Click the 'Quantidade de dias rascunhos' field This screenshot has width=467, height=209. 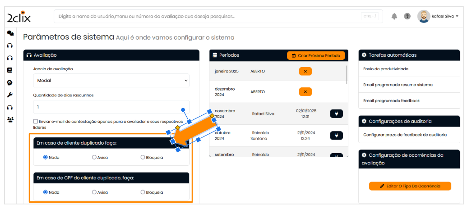pos(111,107)
